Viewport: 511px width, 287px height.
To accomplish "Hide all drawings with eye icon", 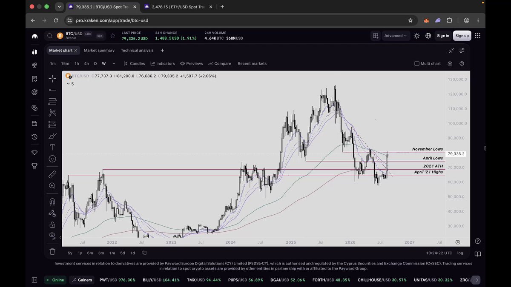I will (x=52, y=235).
